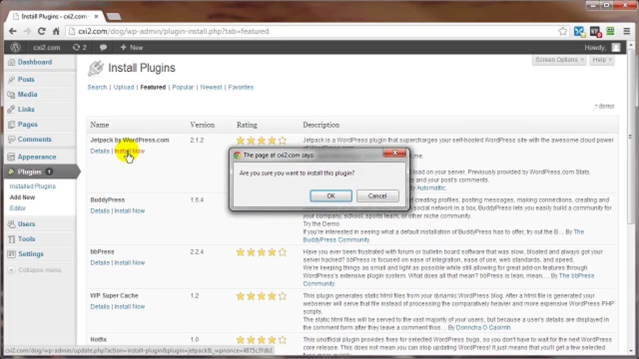This screenshot has width=639, height=359.
Task: Open the Appearance menu in sidebar
Action: pos(37,157)
